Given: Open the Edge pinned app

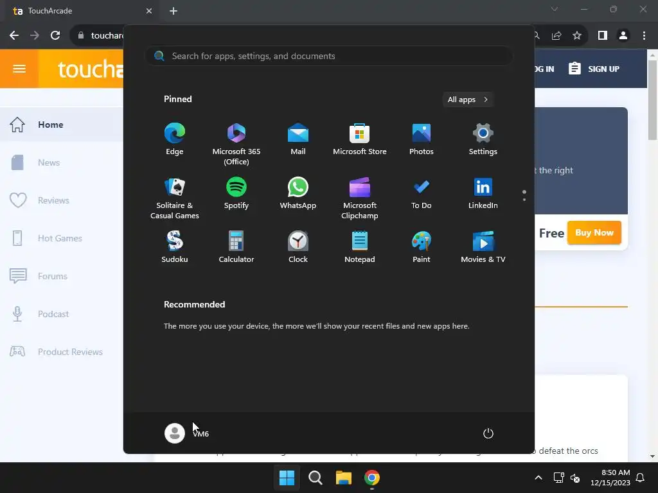Looking at the screenshot, I should click(175, 139).
